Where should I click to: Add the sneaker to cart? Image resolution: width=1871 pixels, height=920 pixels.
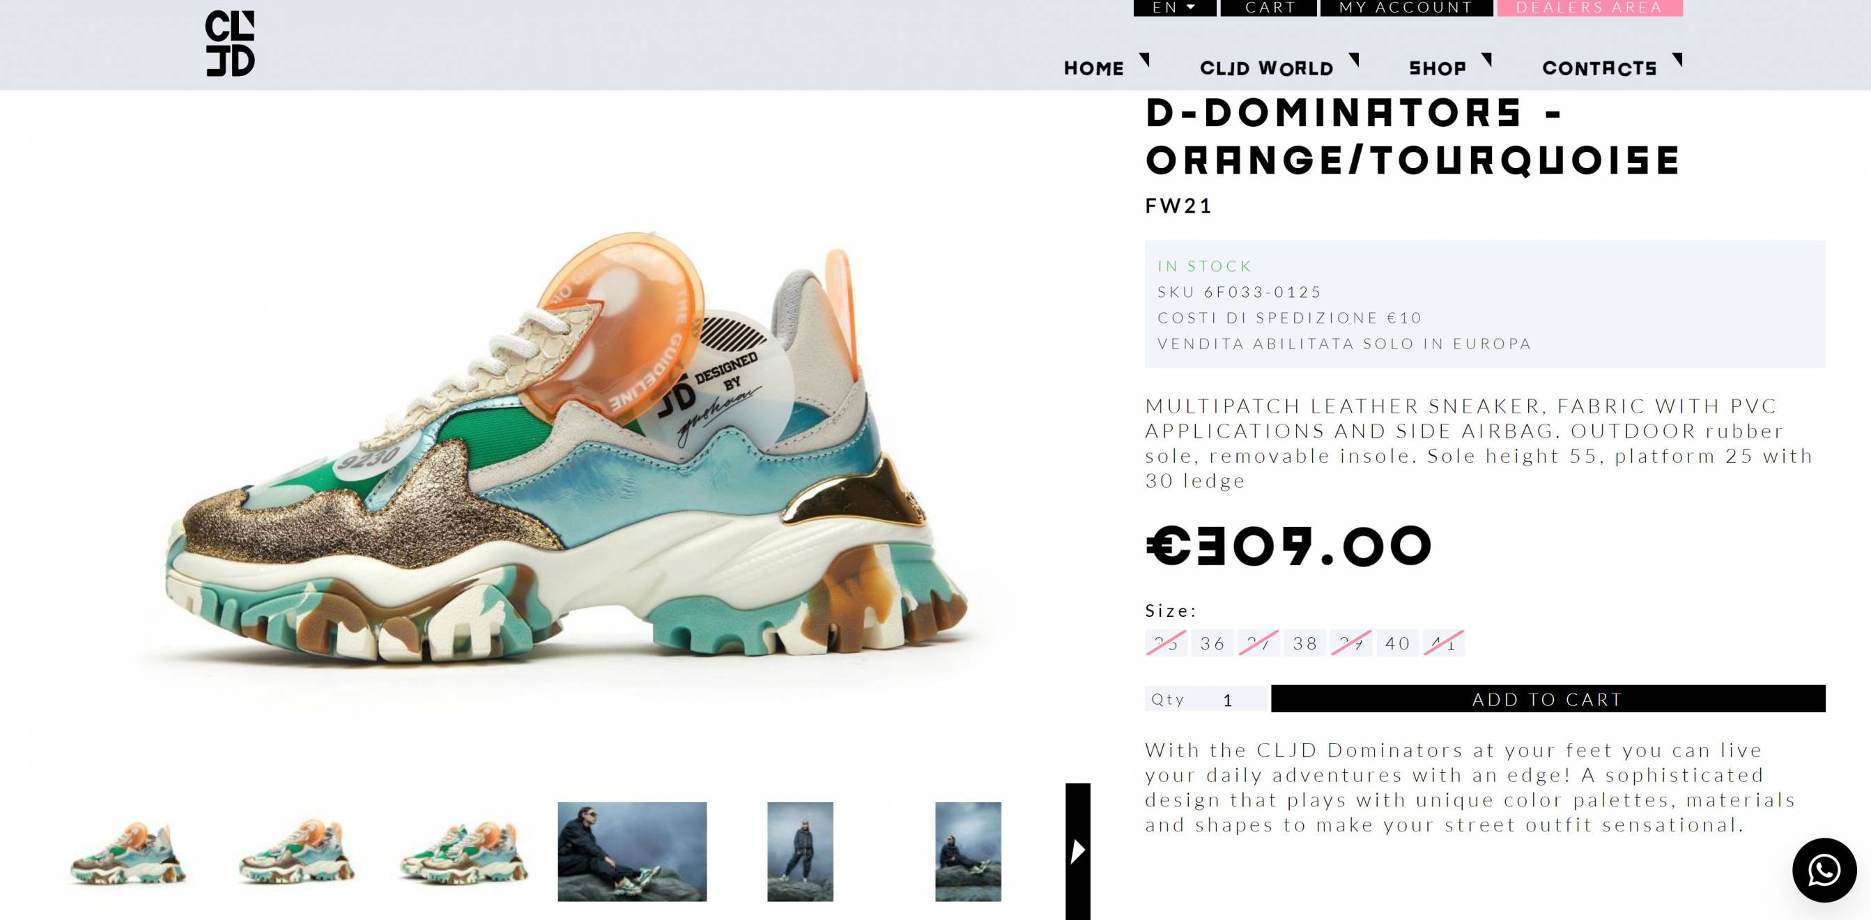1548,698
